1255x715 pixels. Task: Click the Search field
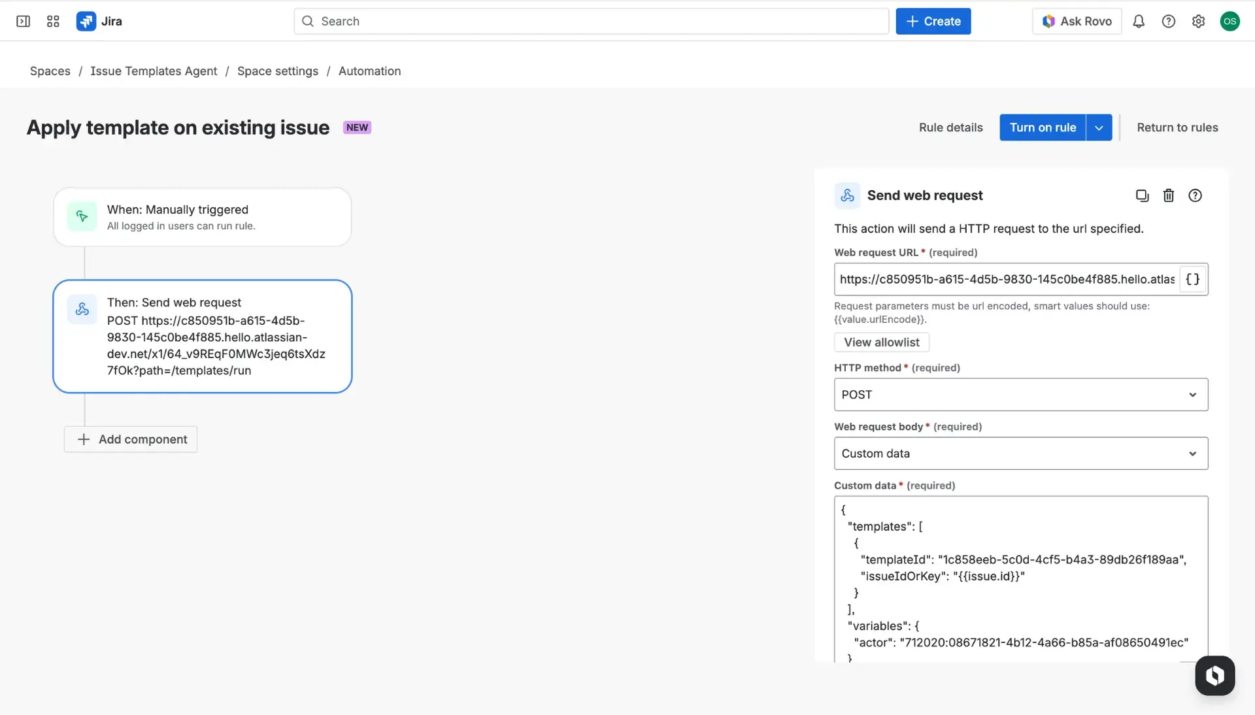(x=588, y=21)
